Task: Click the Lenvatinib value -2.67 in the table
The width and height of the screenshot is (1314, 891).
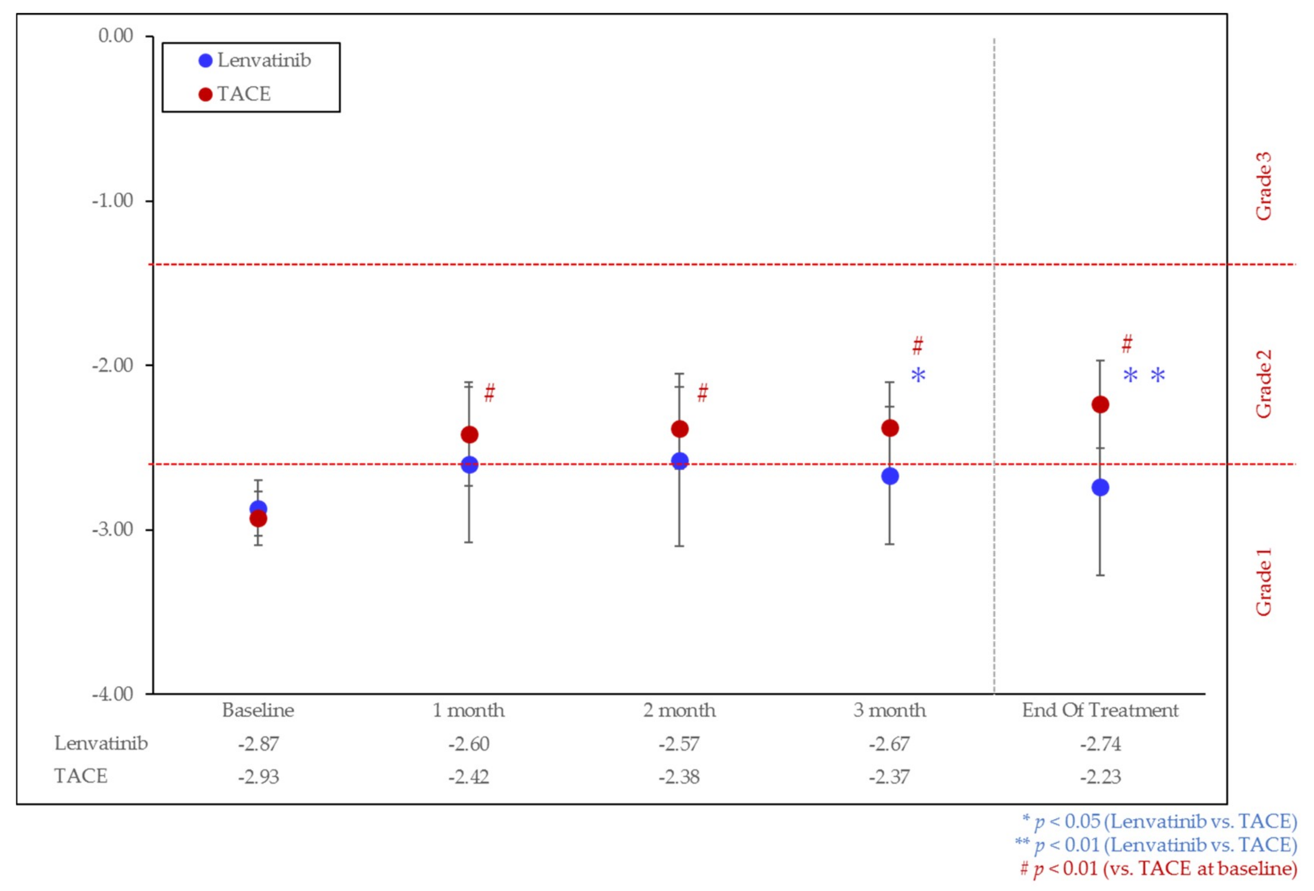Action: coord(890,744)
